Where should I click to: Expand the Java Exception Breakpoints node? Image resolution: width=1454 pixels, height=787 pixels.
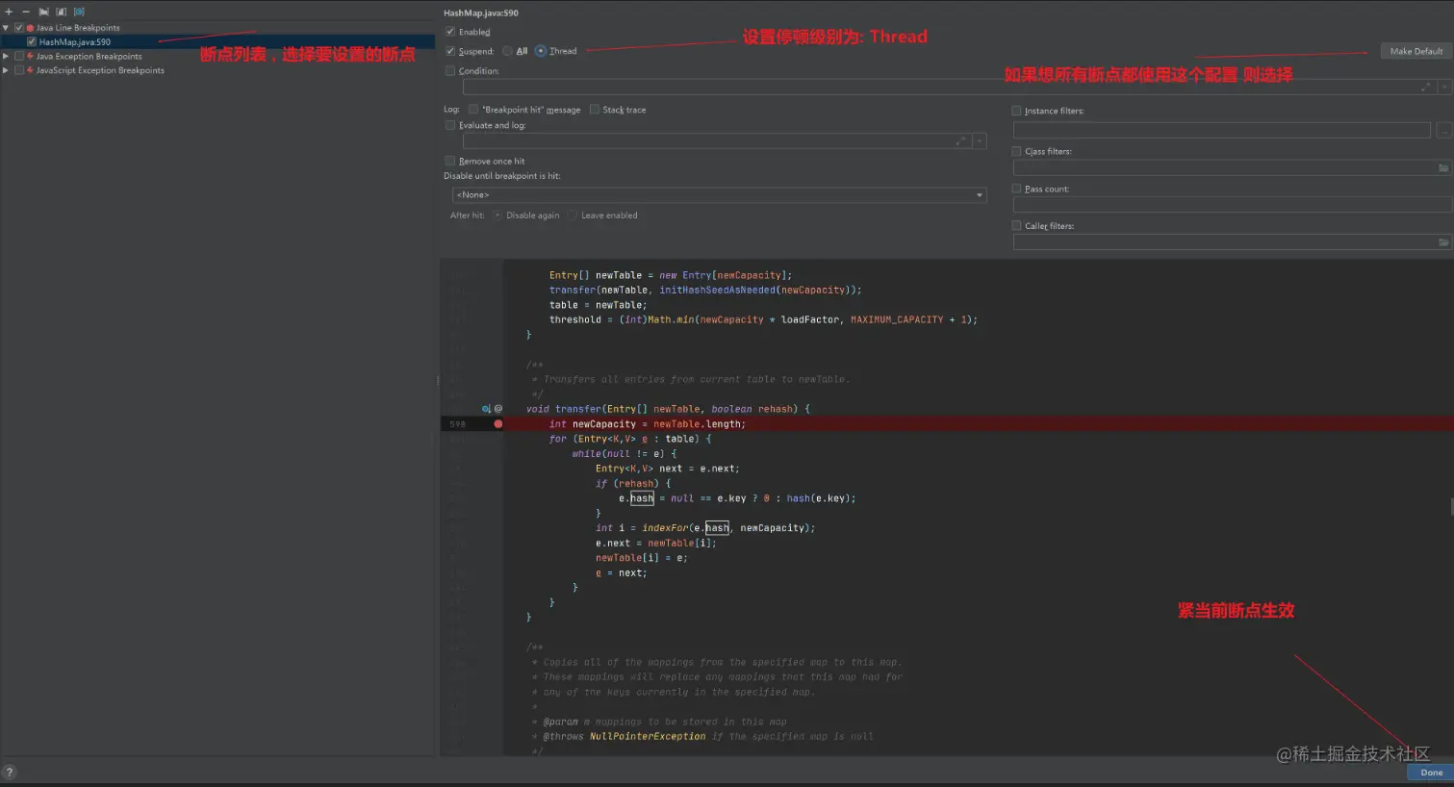coord(6,56)
